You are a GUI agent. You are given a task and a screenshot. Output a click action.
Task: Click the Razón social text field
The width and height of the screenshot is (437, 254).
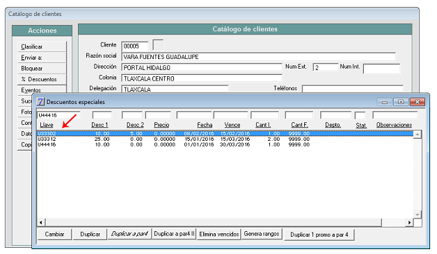(x=258, y=57)
